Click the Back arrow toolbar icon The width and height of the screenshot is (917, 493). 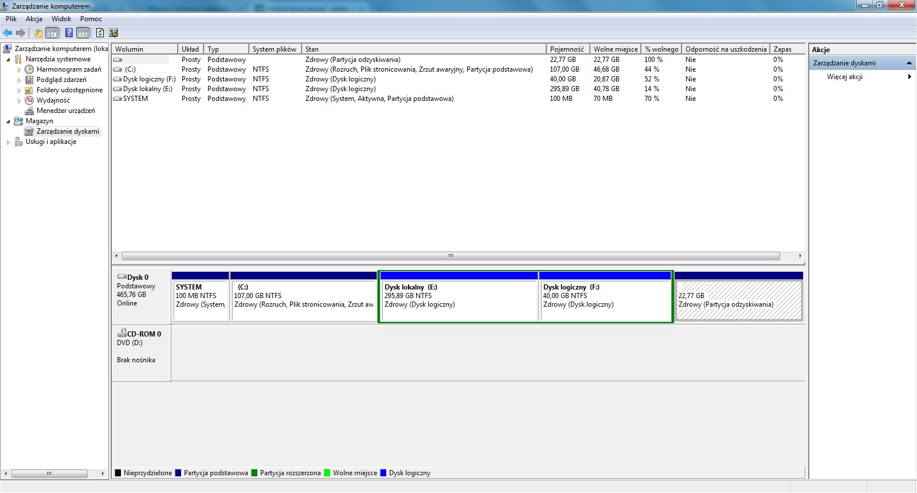pyautogui.click(x=7, y=33)
